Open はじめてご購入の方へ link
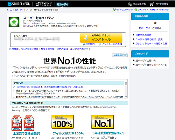 pos(124,10)
